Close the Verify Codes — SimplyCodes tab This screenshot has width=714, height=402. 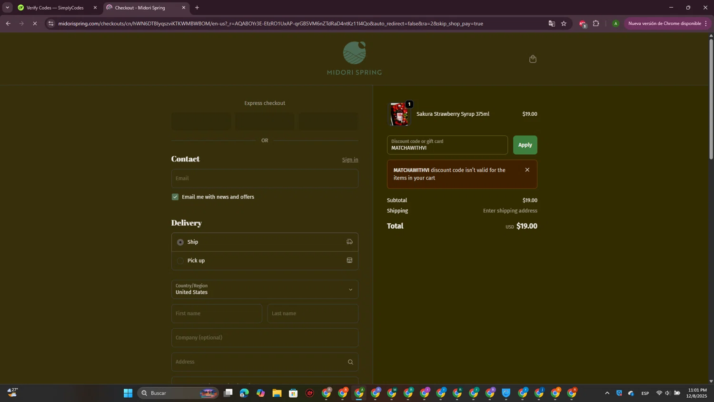pos(95,8)
